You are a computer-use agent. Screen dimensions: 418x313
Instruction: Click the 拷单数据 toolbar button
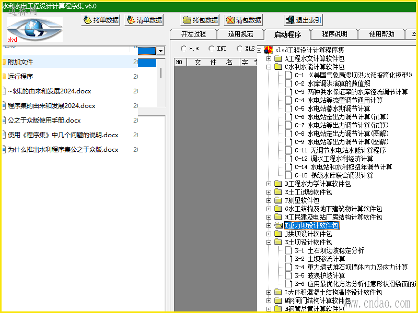click(101, 20)
